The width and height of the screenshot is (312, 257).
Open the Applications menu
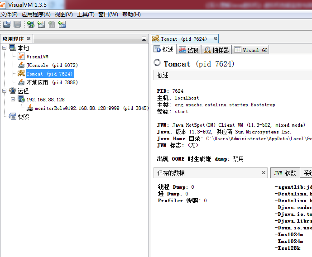pos(36,14)
